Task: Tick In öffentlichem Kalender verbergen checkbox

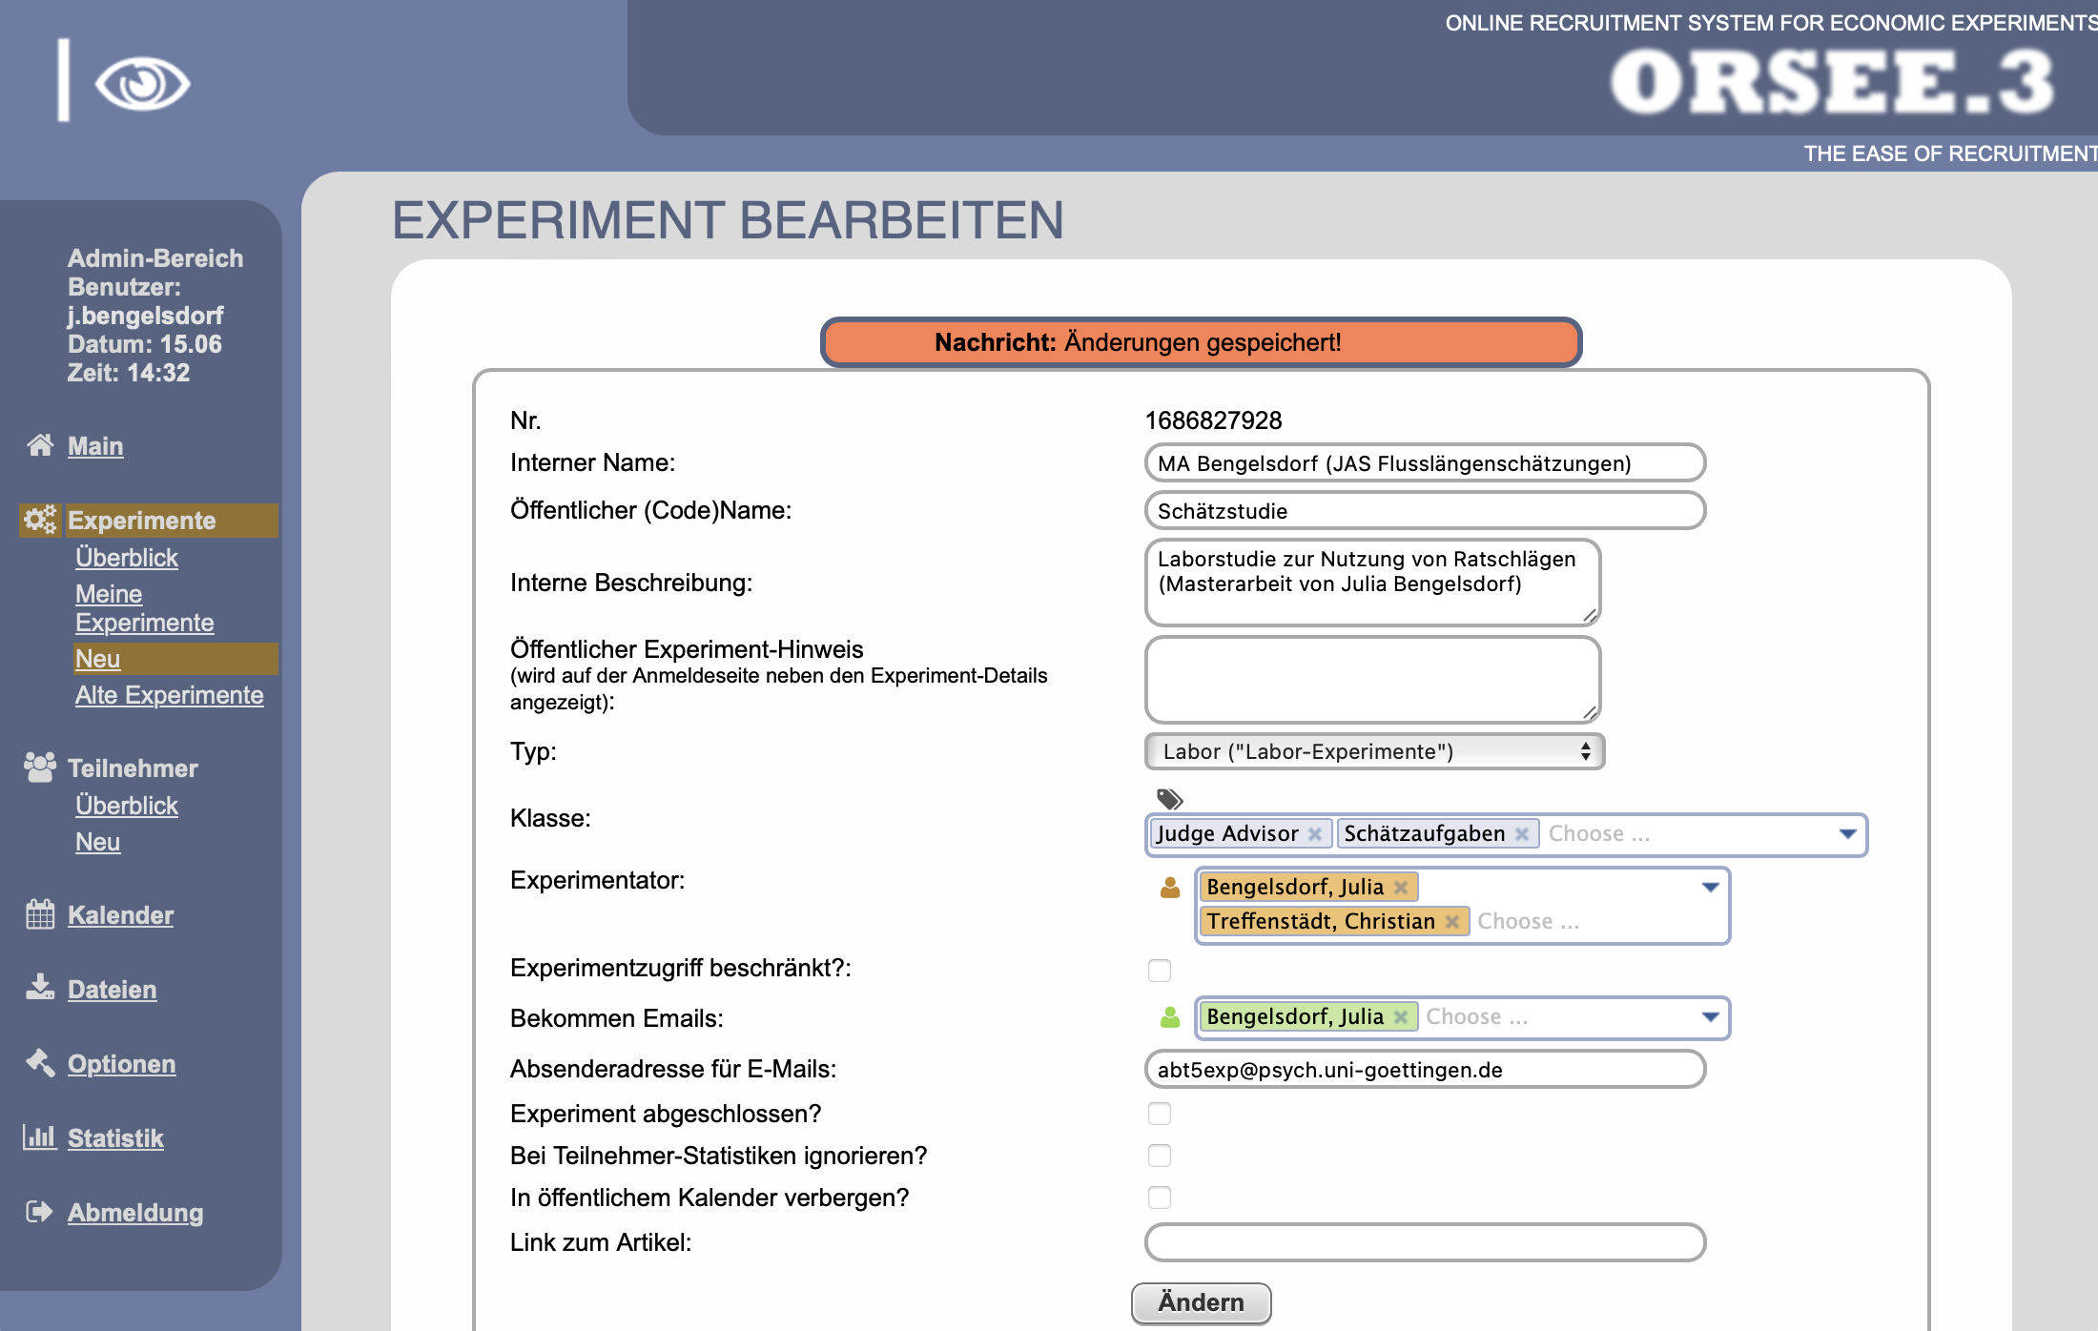Action: pos(1160,1198)
